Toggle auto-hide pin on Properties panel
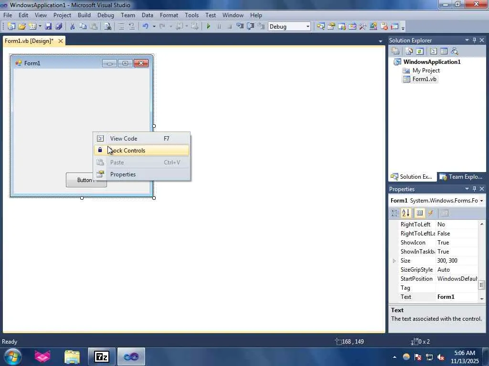Screen dimensions: 489x366 pyautogui.click(x=474, y=189)
